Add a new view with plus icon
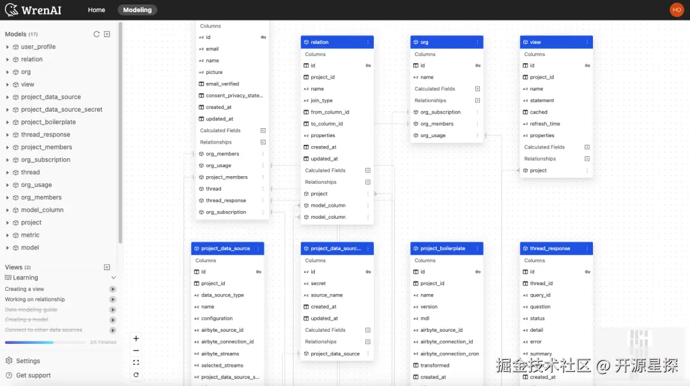The width and height of the screenshot is (690, 386). pyautogui.click(x=107, y=267)
